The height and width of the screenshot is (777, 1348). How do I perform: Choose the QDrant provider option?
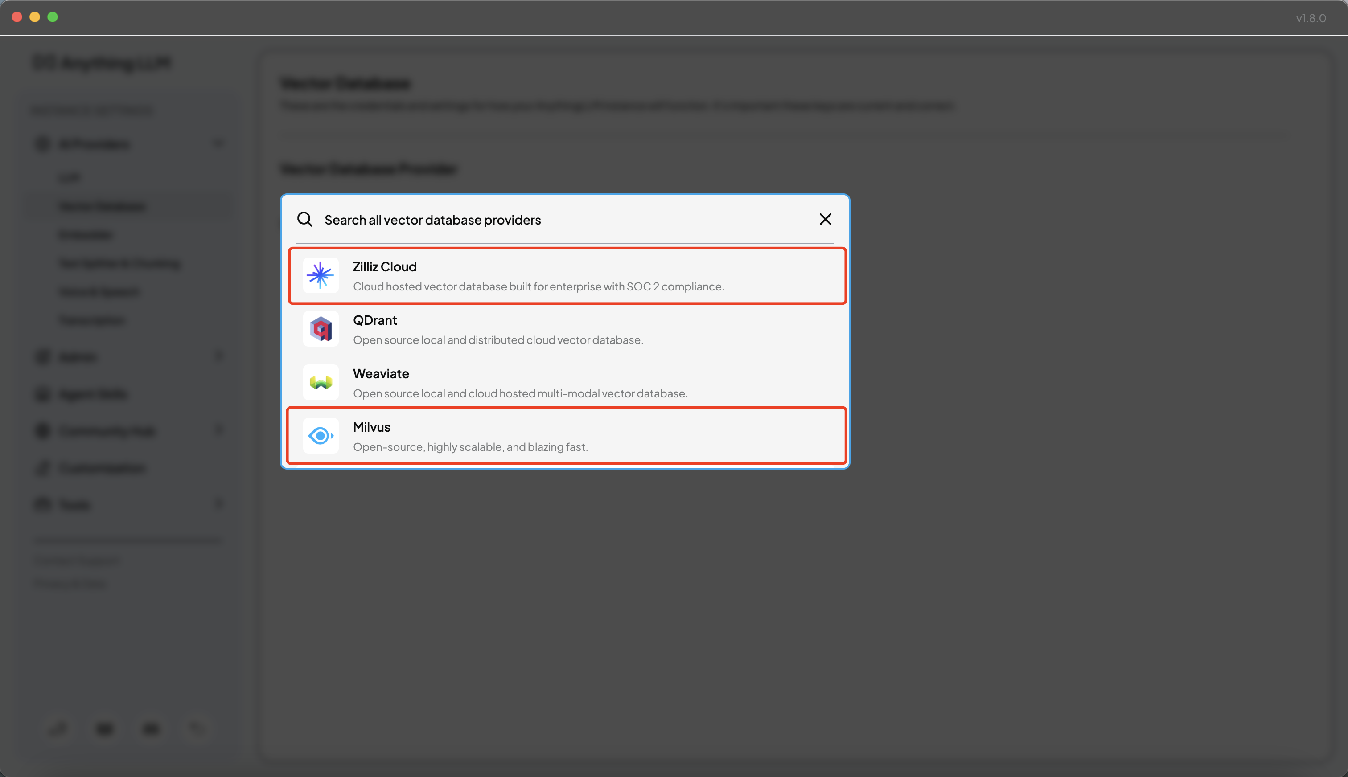567,329
